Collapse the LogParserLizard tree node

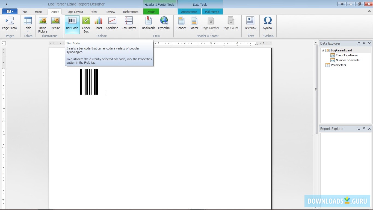click(323, 51)
